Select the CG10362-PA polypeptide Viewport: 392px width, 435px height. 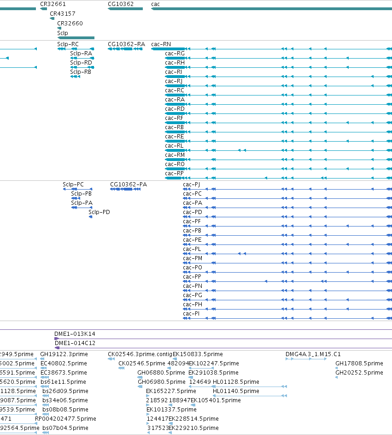[125, 189]
